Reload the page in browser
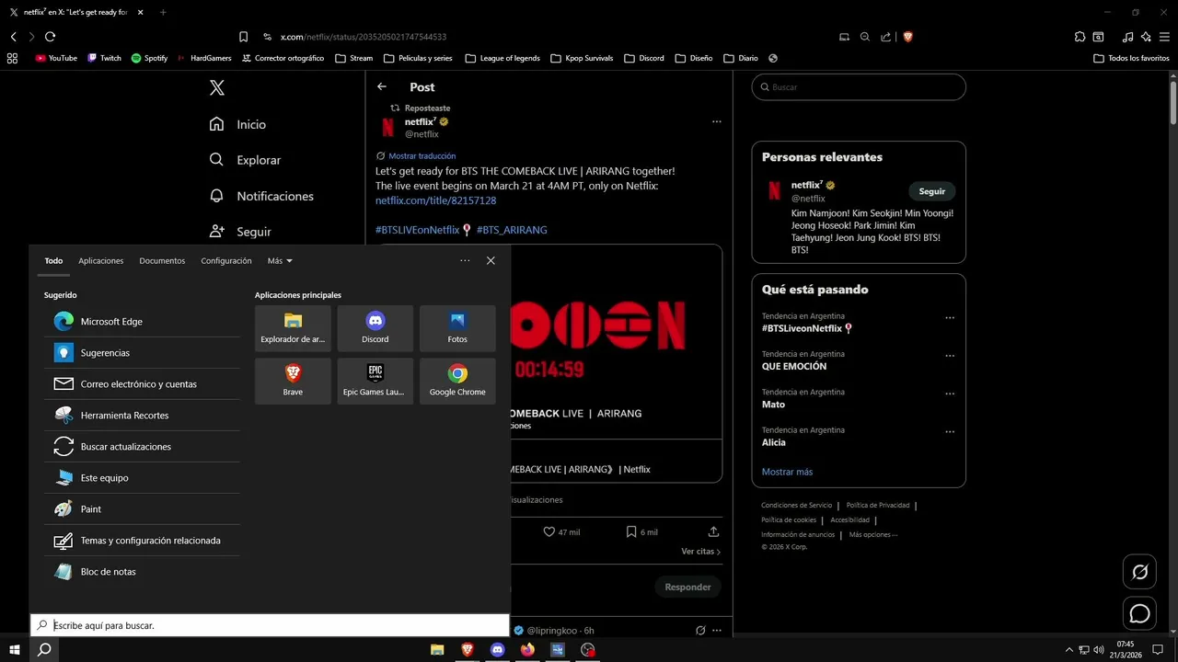 pyautogui.click(x=50, y=37)
